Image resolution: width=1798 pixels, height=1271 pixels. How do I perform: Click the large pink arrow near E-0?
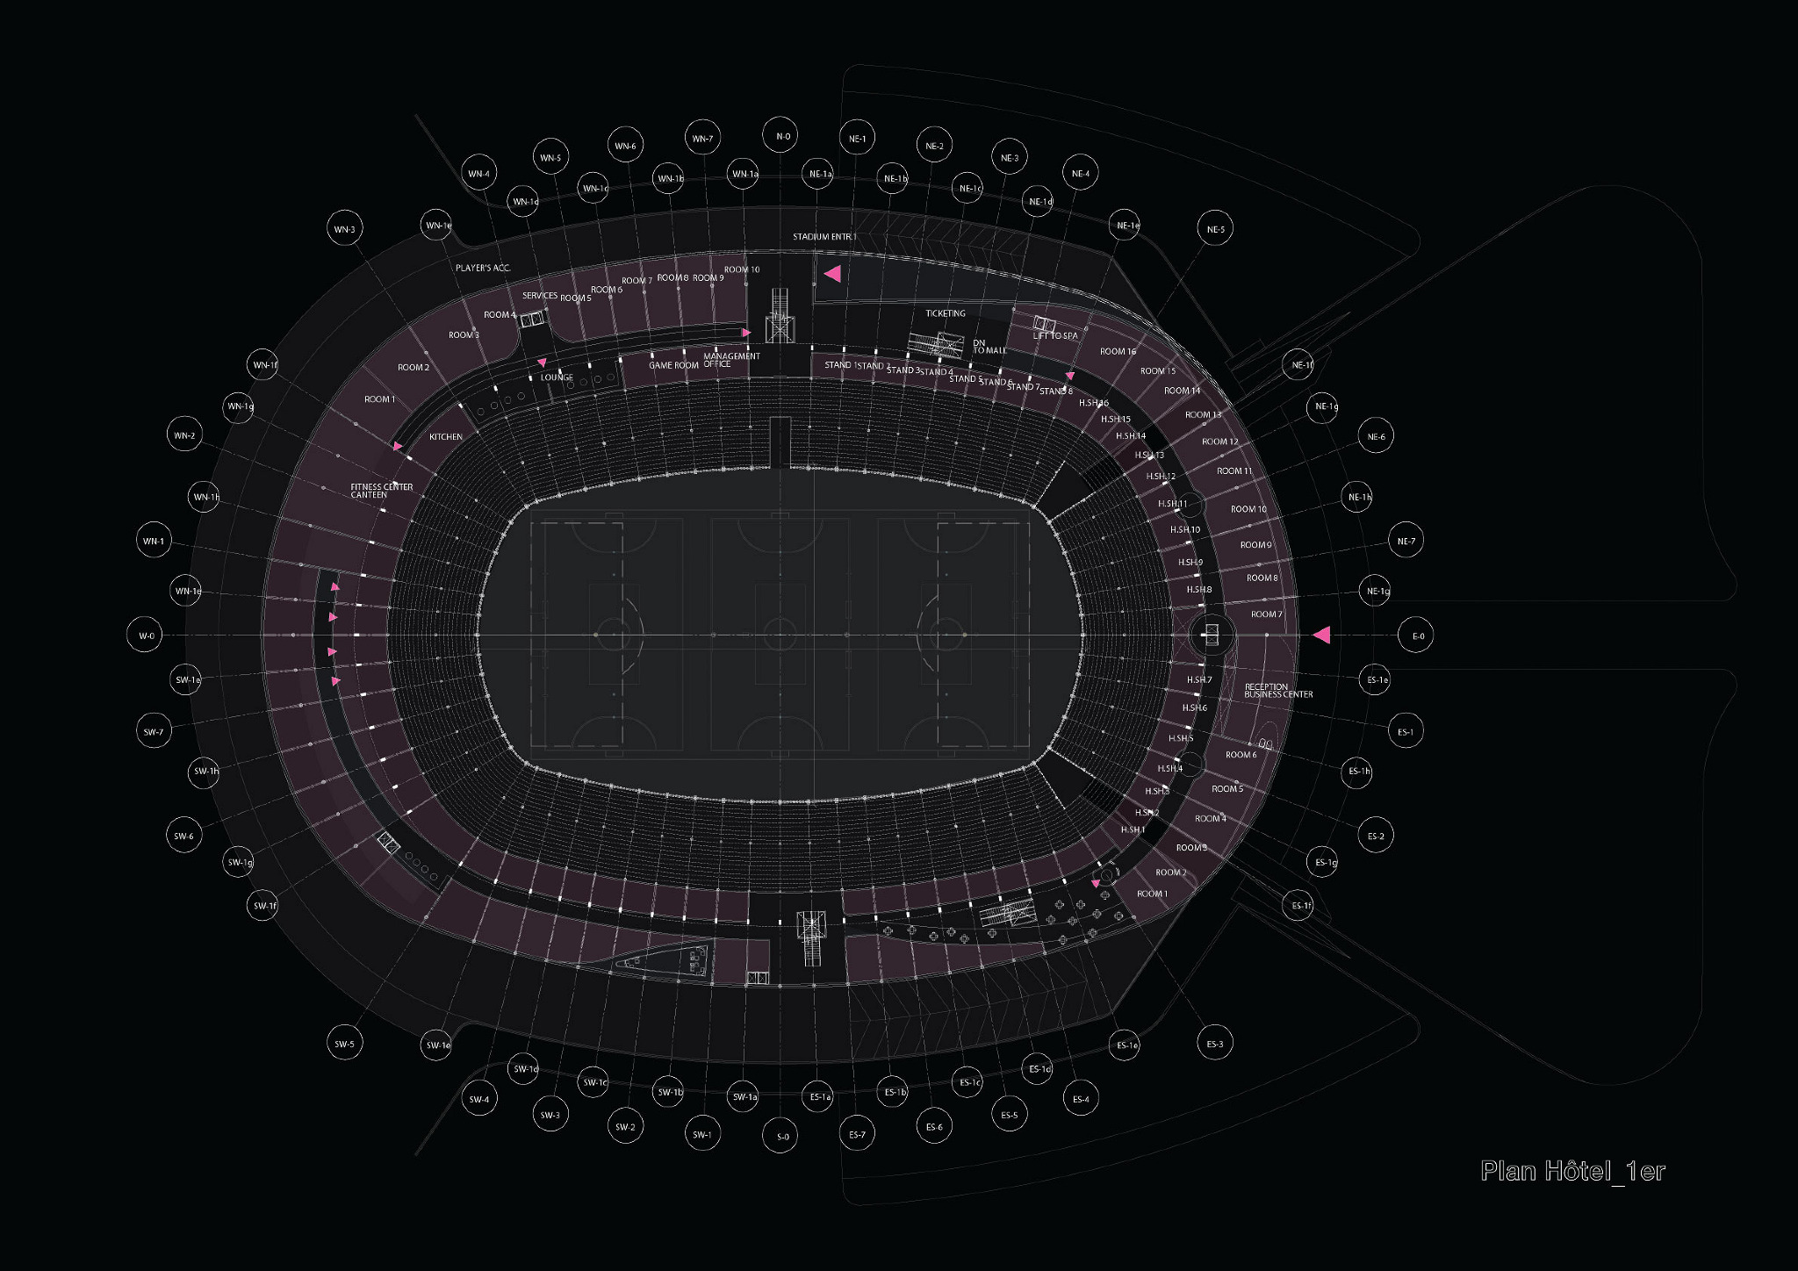1322,635
